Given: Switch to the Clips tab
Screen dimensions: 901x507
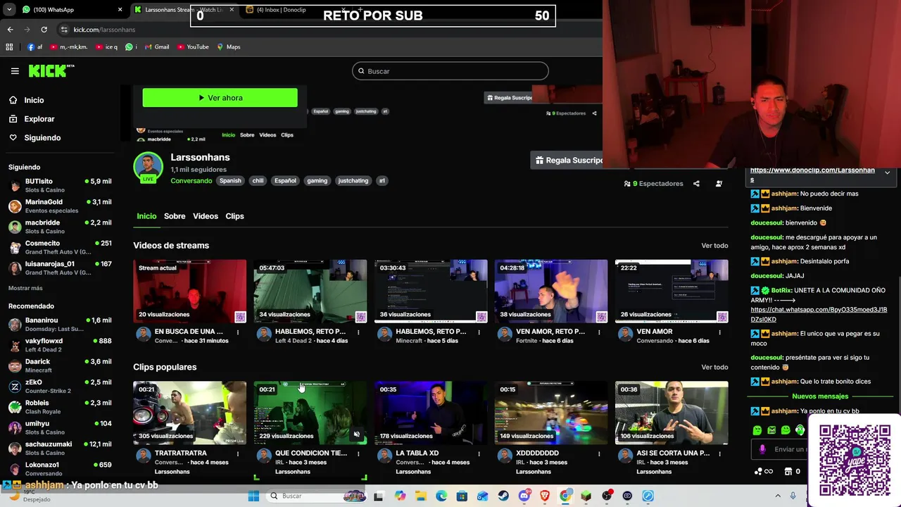Looking at the screenshot, I should 234,216.
